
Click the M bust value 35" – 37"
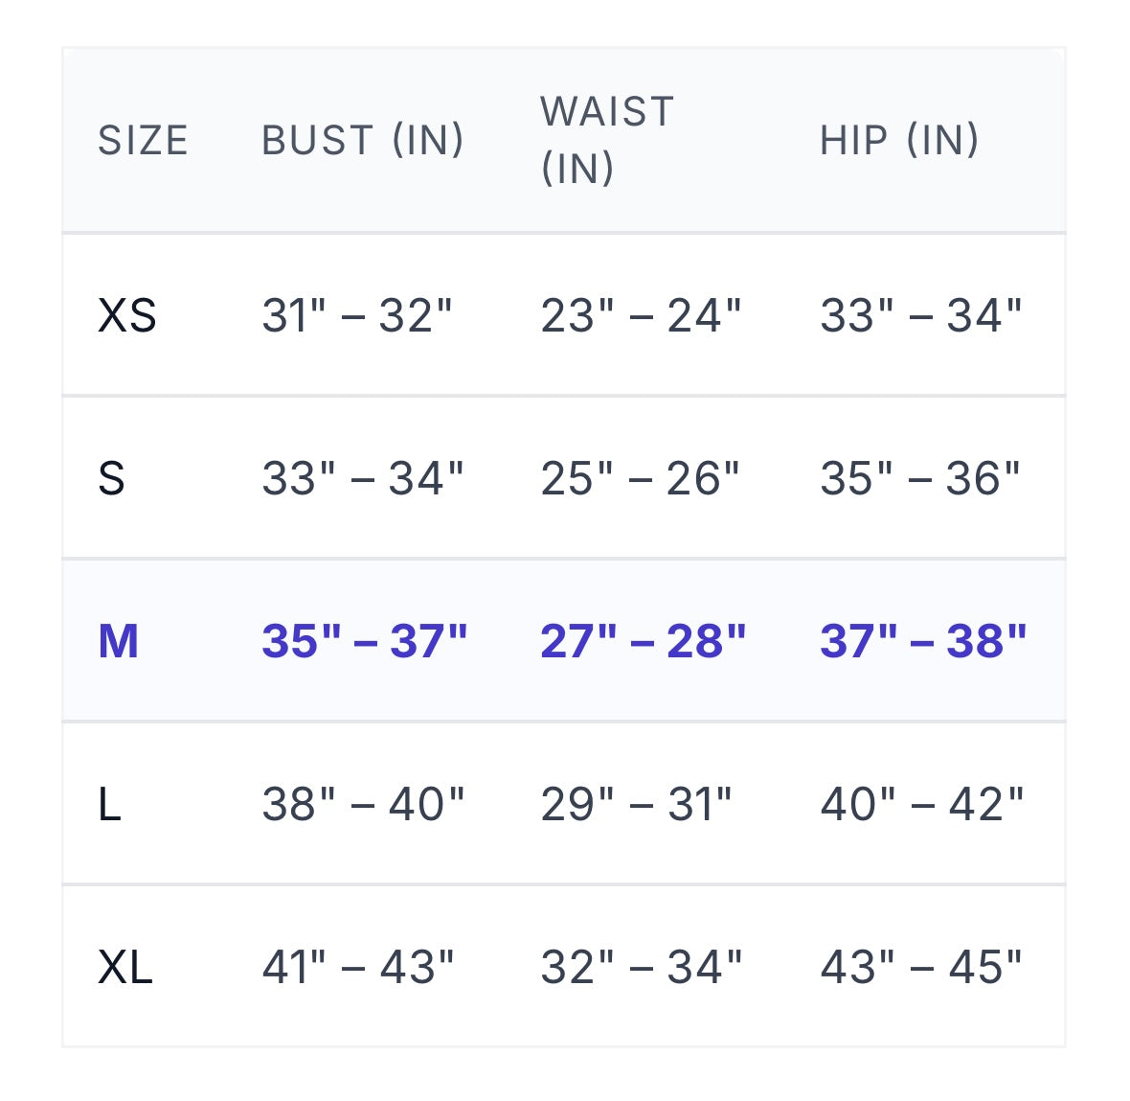[364, 641]
